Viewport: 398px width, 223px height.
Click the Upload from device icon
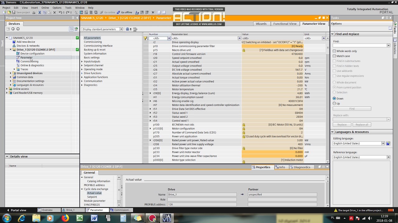tap(86, 12)
